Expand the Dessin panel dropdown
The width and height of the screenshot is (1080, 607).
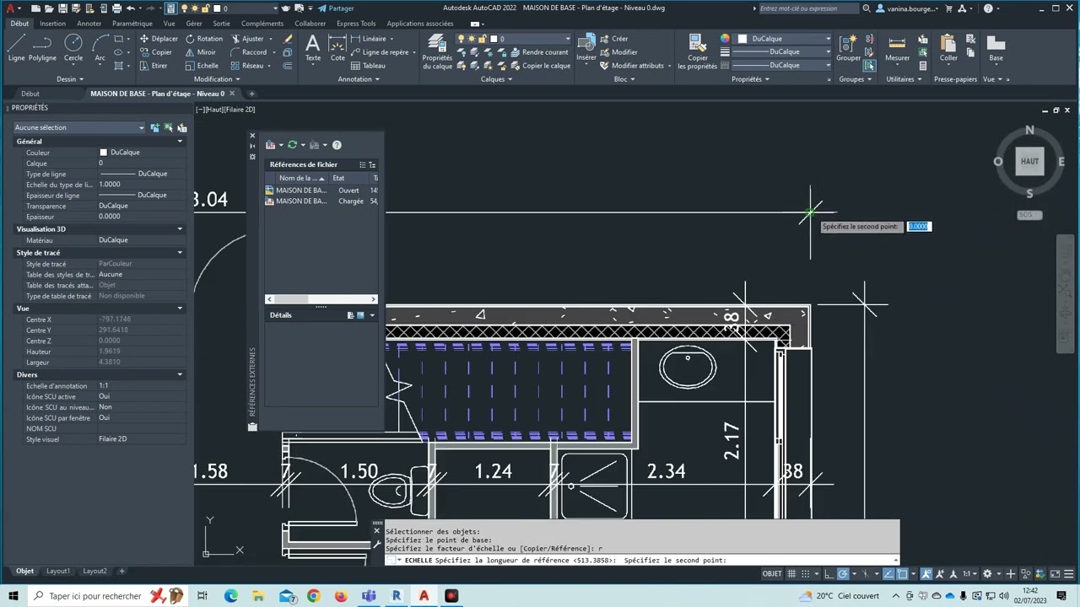click(70, 79)
